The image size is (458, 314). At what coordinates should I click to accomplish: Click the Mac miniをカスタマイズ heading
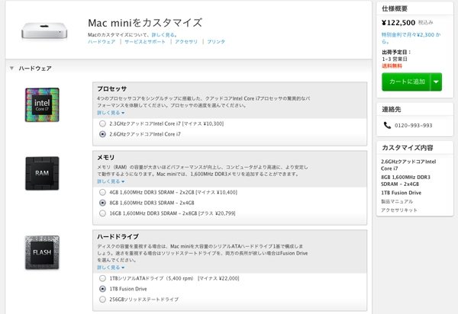click(x=145, y=23)
